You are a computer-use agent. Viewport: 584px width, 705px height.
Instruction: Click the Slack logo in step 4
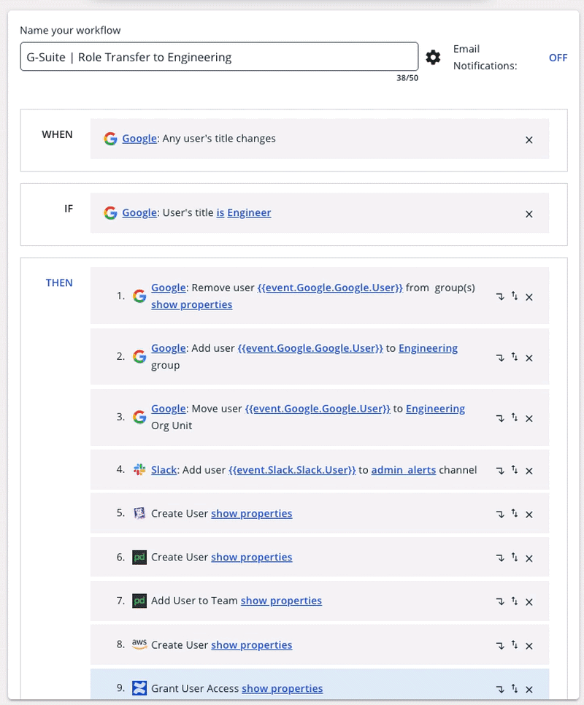click(139, 469)
